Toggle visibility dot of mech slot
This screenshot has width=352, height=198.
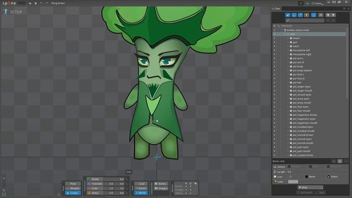click(x=274, y=46)
